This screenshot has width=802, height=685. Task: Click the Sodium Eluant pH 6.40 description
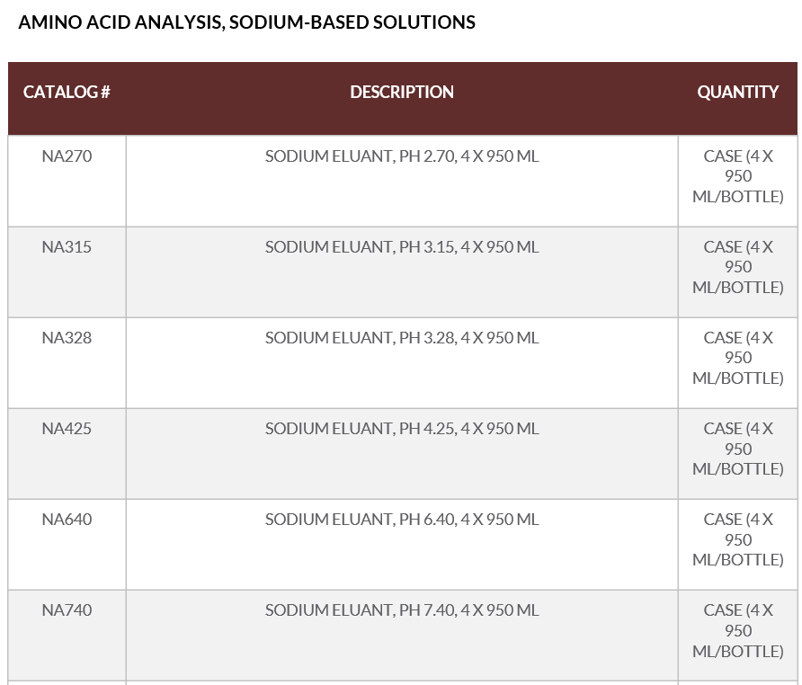click(x=402, y=520)
